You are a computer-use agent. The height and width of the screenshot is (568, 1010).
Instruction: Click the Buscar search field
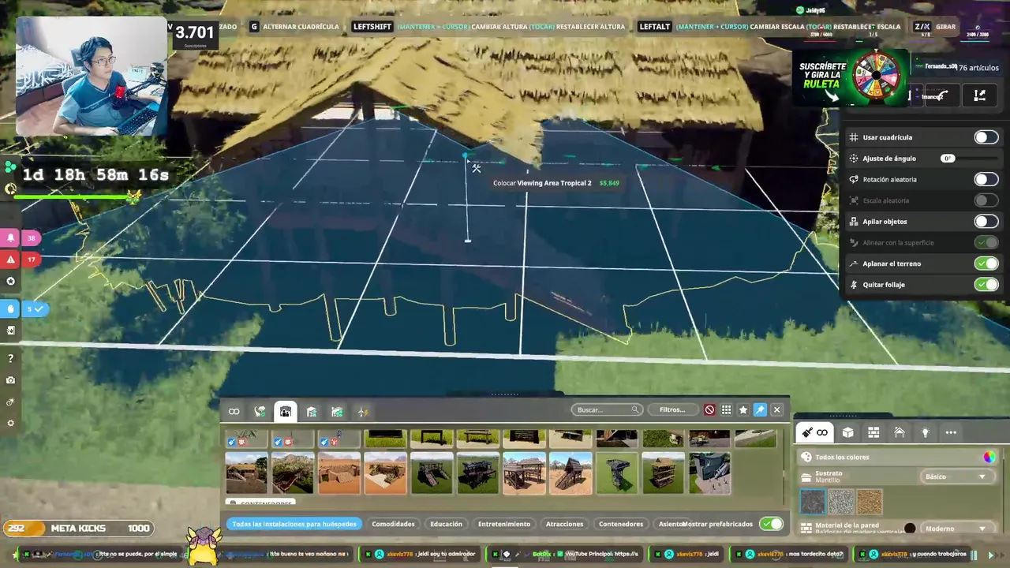pyautogui.click(x=606, y=409)
